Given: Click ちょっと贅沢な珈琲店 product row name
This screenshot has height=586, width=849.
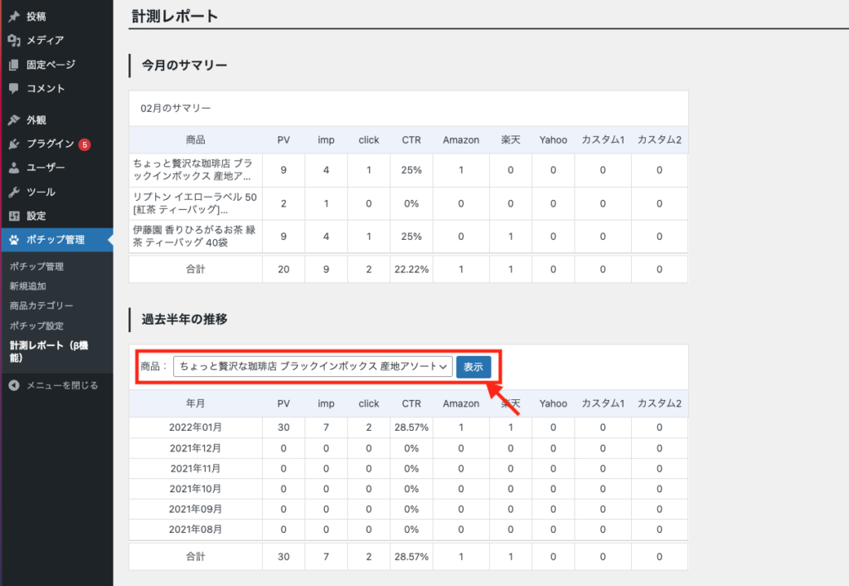Looking at the screenshot, I should click(192, 169).
